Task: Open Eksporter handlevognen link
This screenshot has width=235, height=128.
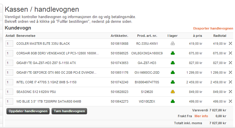Action: pyautogui.click(x=213, y=28)
